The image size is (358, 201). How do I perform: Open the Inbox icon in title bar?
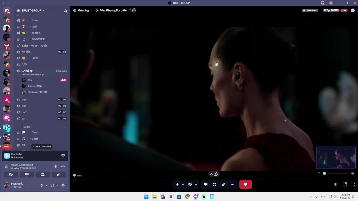(x=323, y=3)
